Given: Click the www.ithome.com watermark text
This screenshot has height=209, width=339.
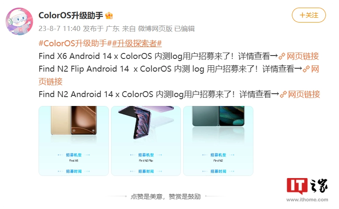Looking at the screenshot, I should click(307, 200).
